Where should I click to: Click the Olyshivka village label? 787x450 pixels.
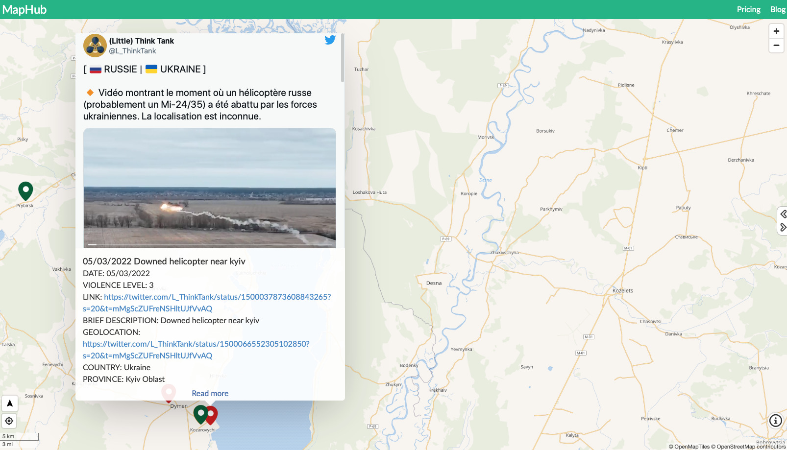(x=739, y=27)
